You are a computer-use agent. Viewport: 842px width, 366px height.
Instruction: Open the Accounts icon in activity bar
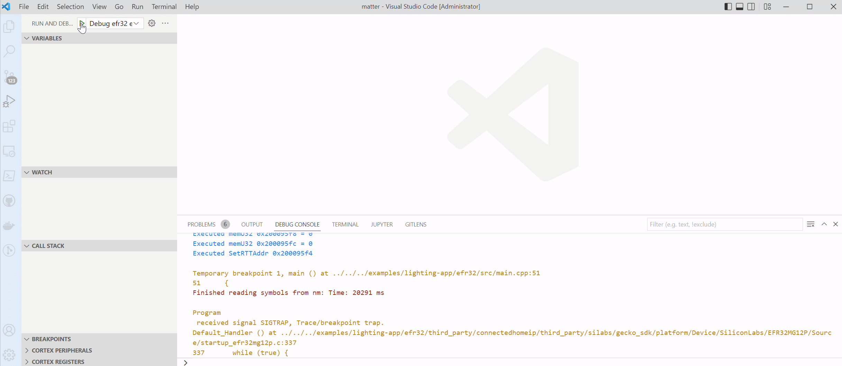click(9, 330)
